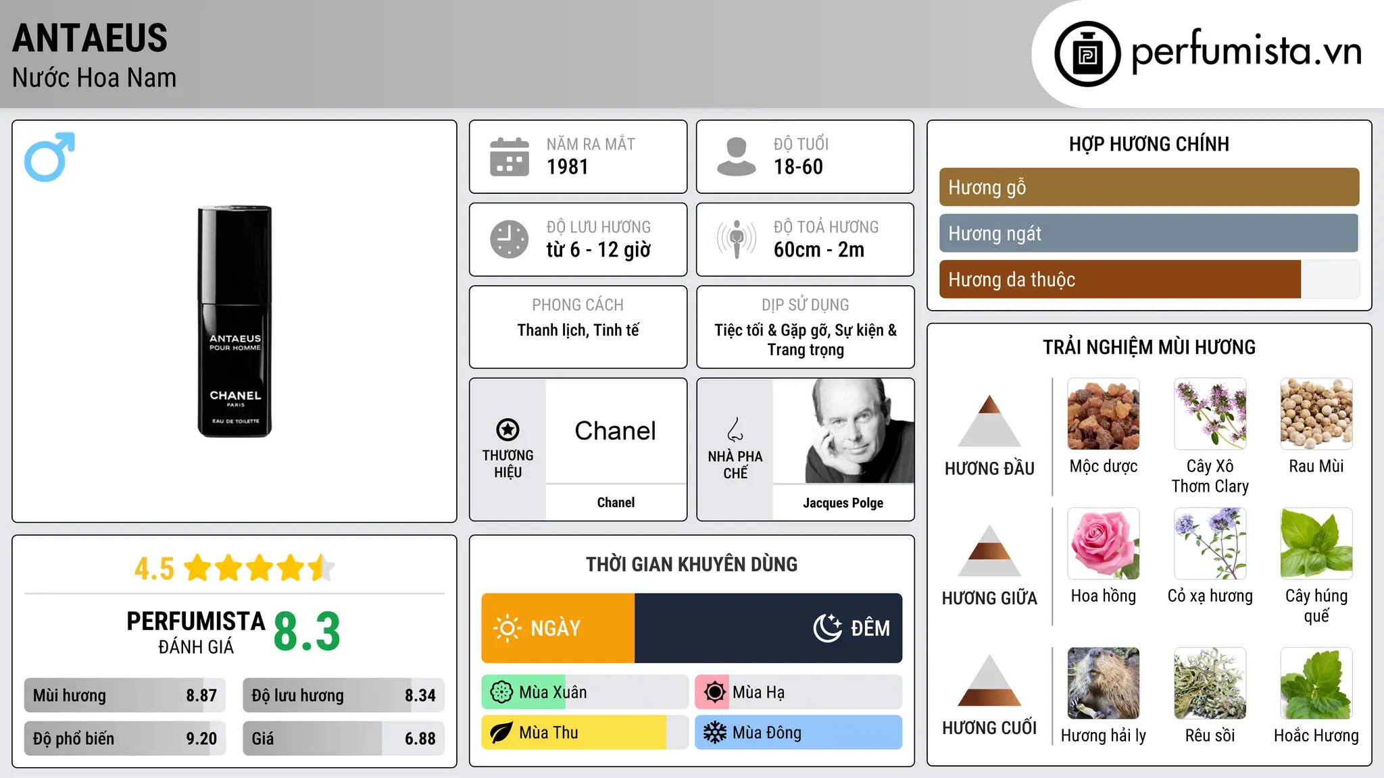Click the Giá 6.88 score bar
The width and height of the screenshot is (1384, 778).
tap(343, 738)
